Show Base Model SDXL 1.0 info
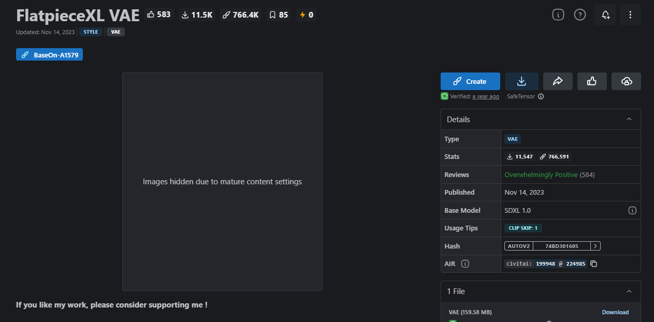Image resolution: width=654 pixels, height=322 pixels. pos(632,211)
